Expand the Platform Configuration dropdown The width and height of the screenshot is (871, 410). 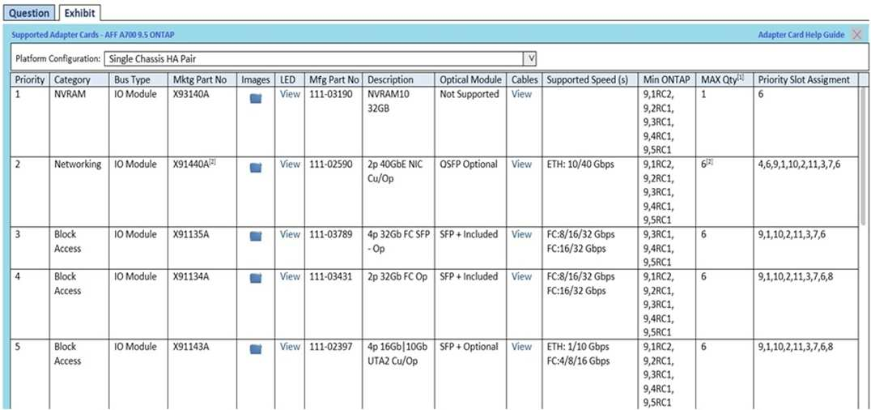[x=531, y=59]
